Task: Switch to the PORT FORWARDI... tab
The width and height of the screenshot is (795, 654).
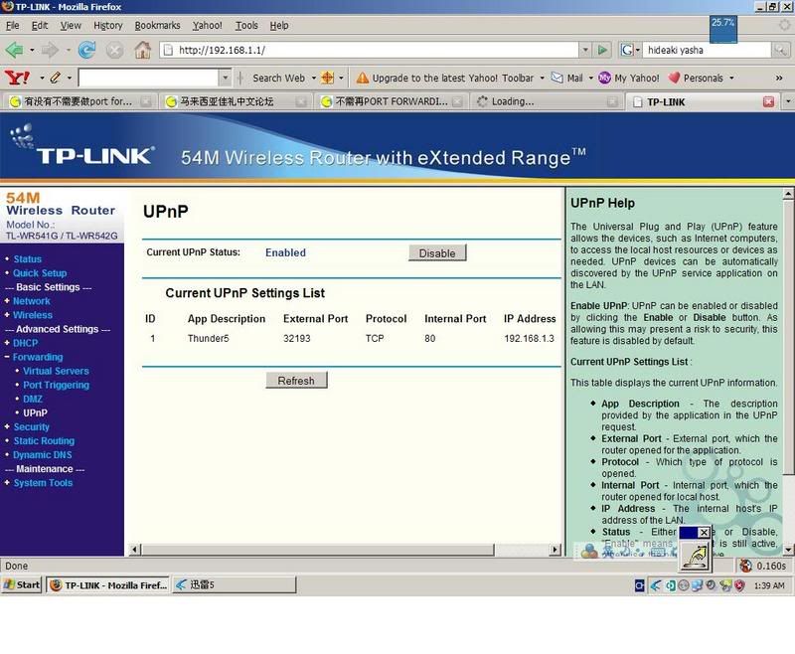Action: [x=392, y=101]
